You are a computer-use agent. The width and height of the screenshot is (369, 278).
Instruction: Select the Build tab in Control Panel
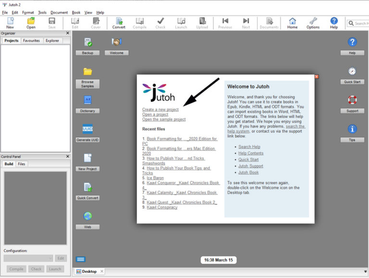[9, 164]
